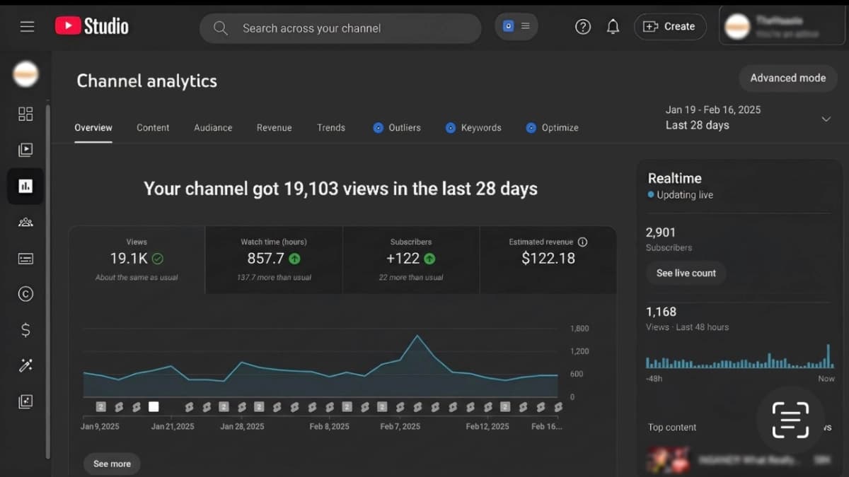849x477 pixels.
Task: Open Dashboard from the left sidebar
Action: pyautogui.click(x=25, y=114)
